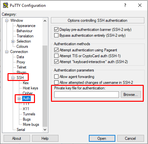Click the category list scroll-up arrow
The height and width of the screenshot is (144, 148).
tap(45, 21)
